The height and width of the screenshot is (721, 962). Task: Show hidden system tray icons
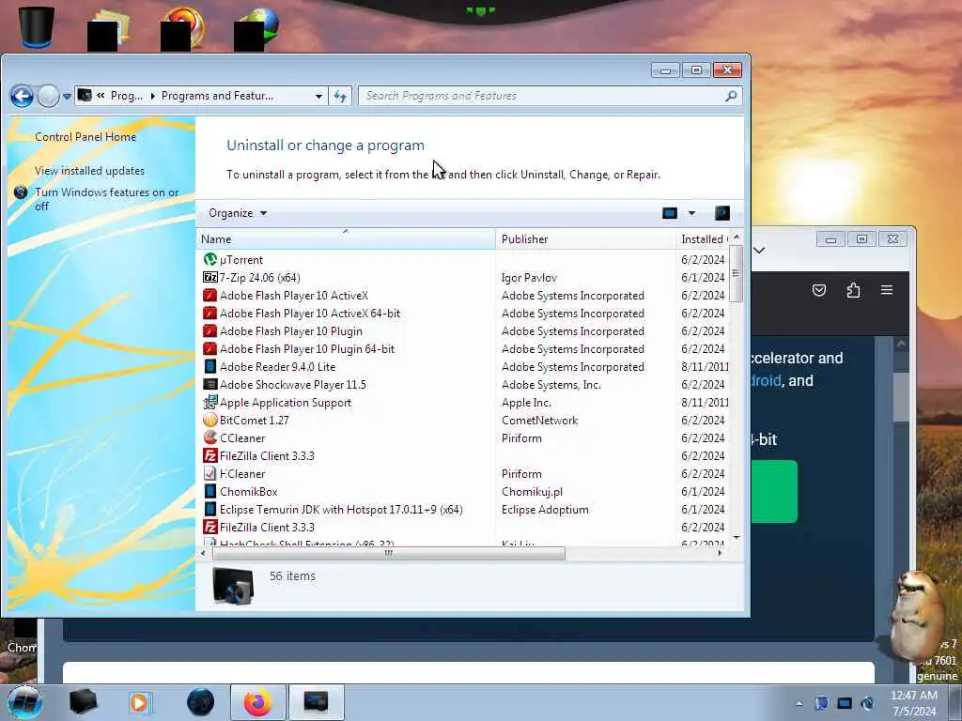pyautogui.click(x=799, y=703)
